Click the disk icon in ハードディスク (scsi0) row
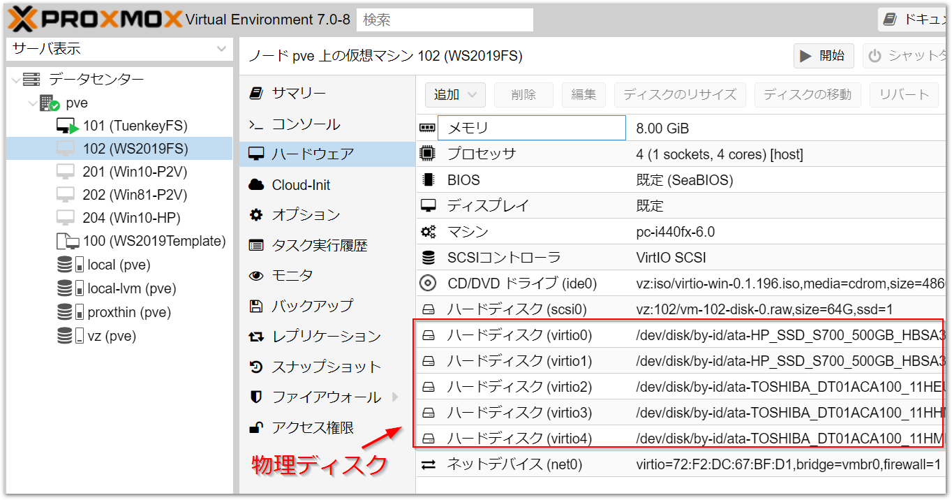Screen dimensions: 952x500 point(429,309)
